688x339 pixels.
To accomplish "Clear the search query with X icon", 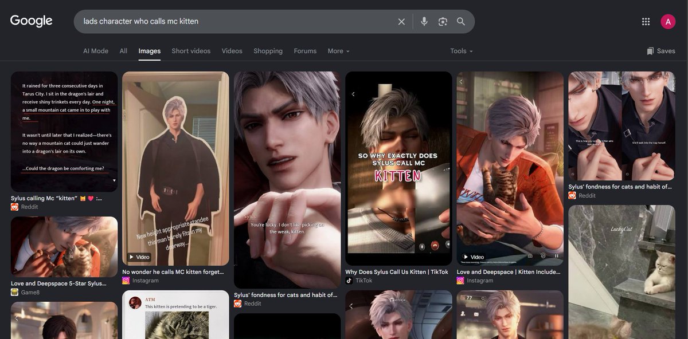I will pyautogui.click(x=401, y=21).
